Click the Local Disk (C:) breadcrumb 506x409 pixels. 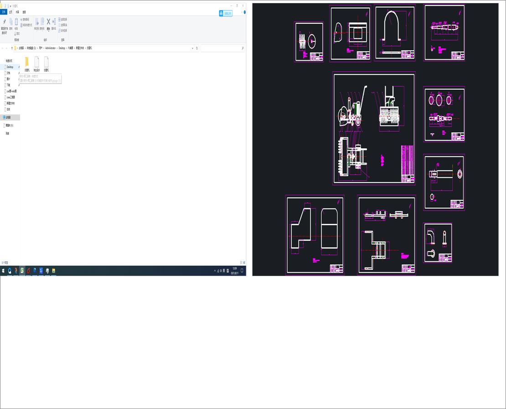pyautogui.click(x=31, y=48)
